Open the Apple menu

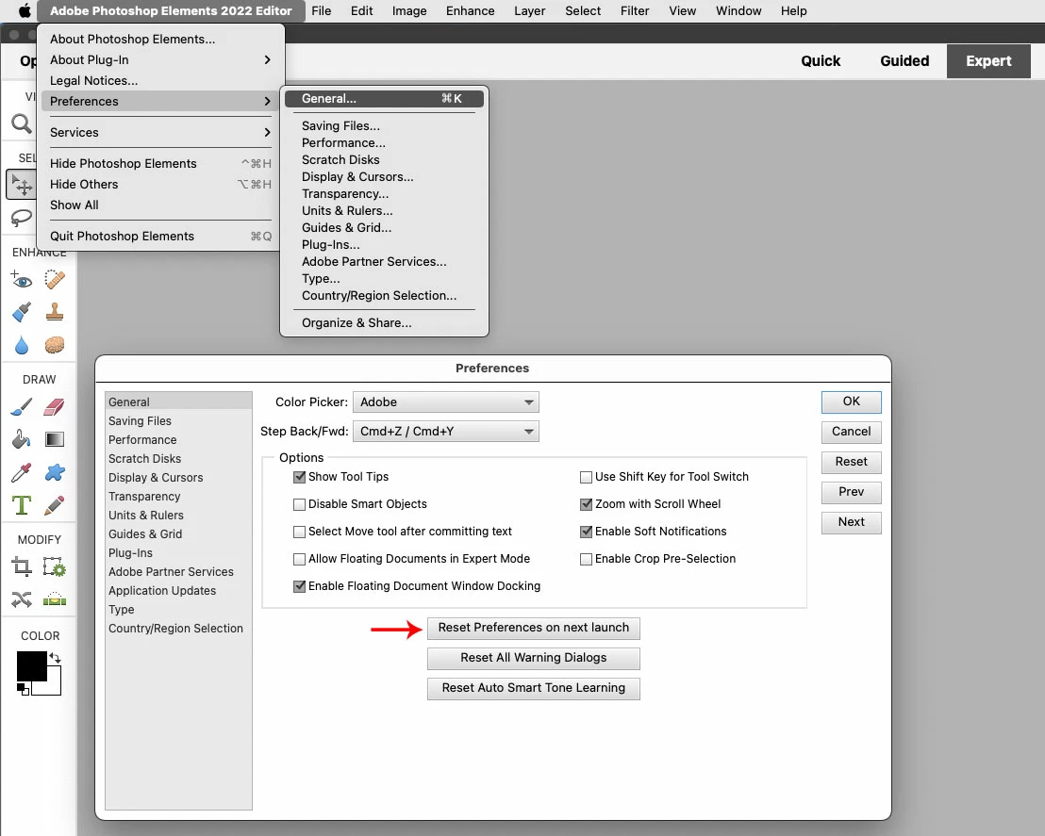pos(25,10)
